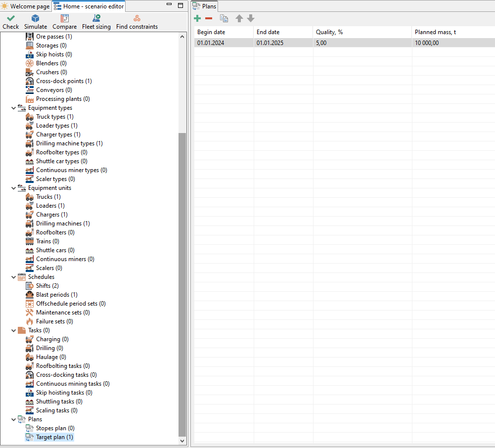This screenshot has width=495, height=448.
Task: Copy the selected plan row
Action: coord(224,18)
